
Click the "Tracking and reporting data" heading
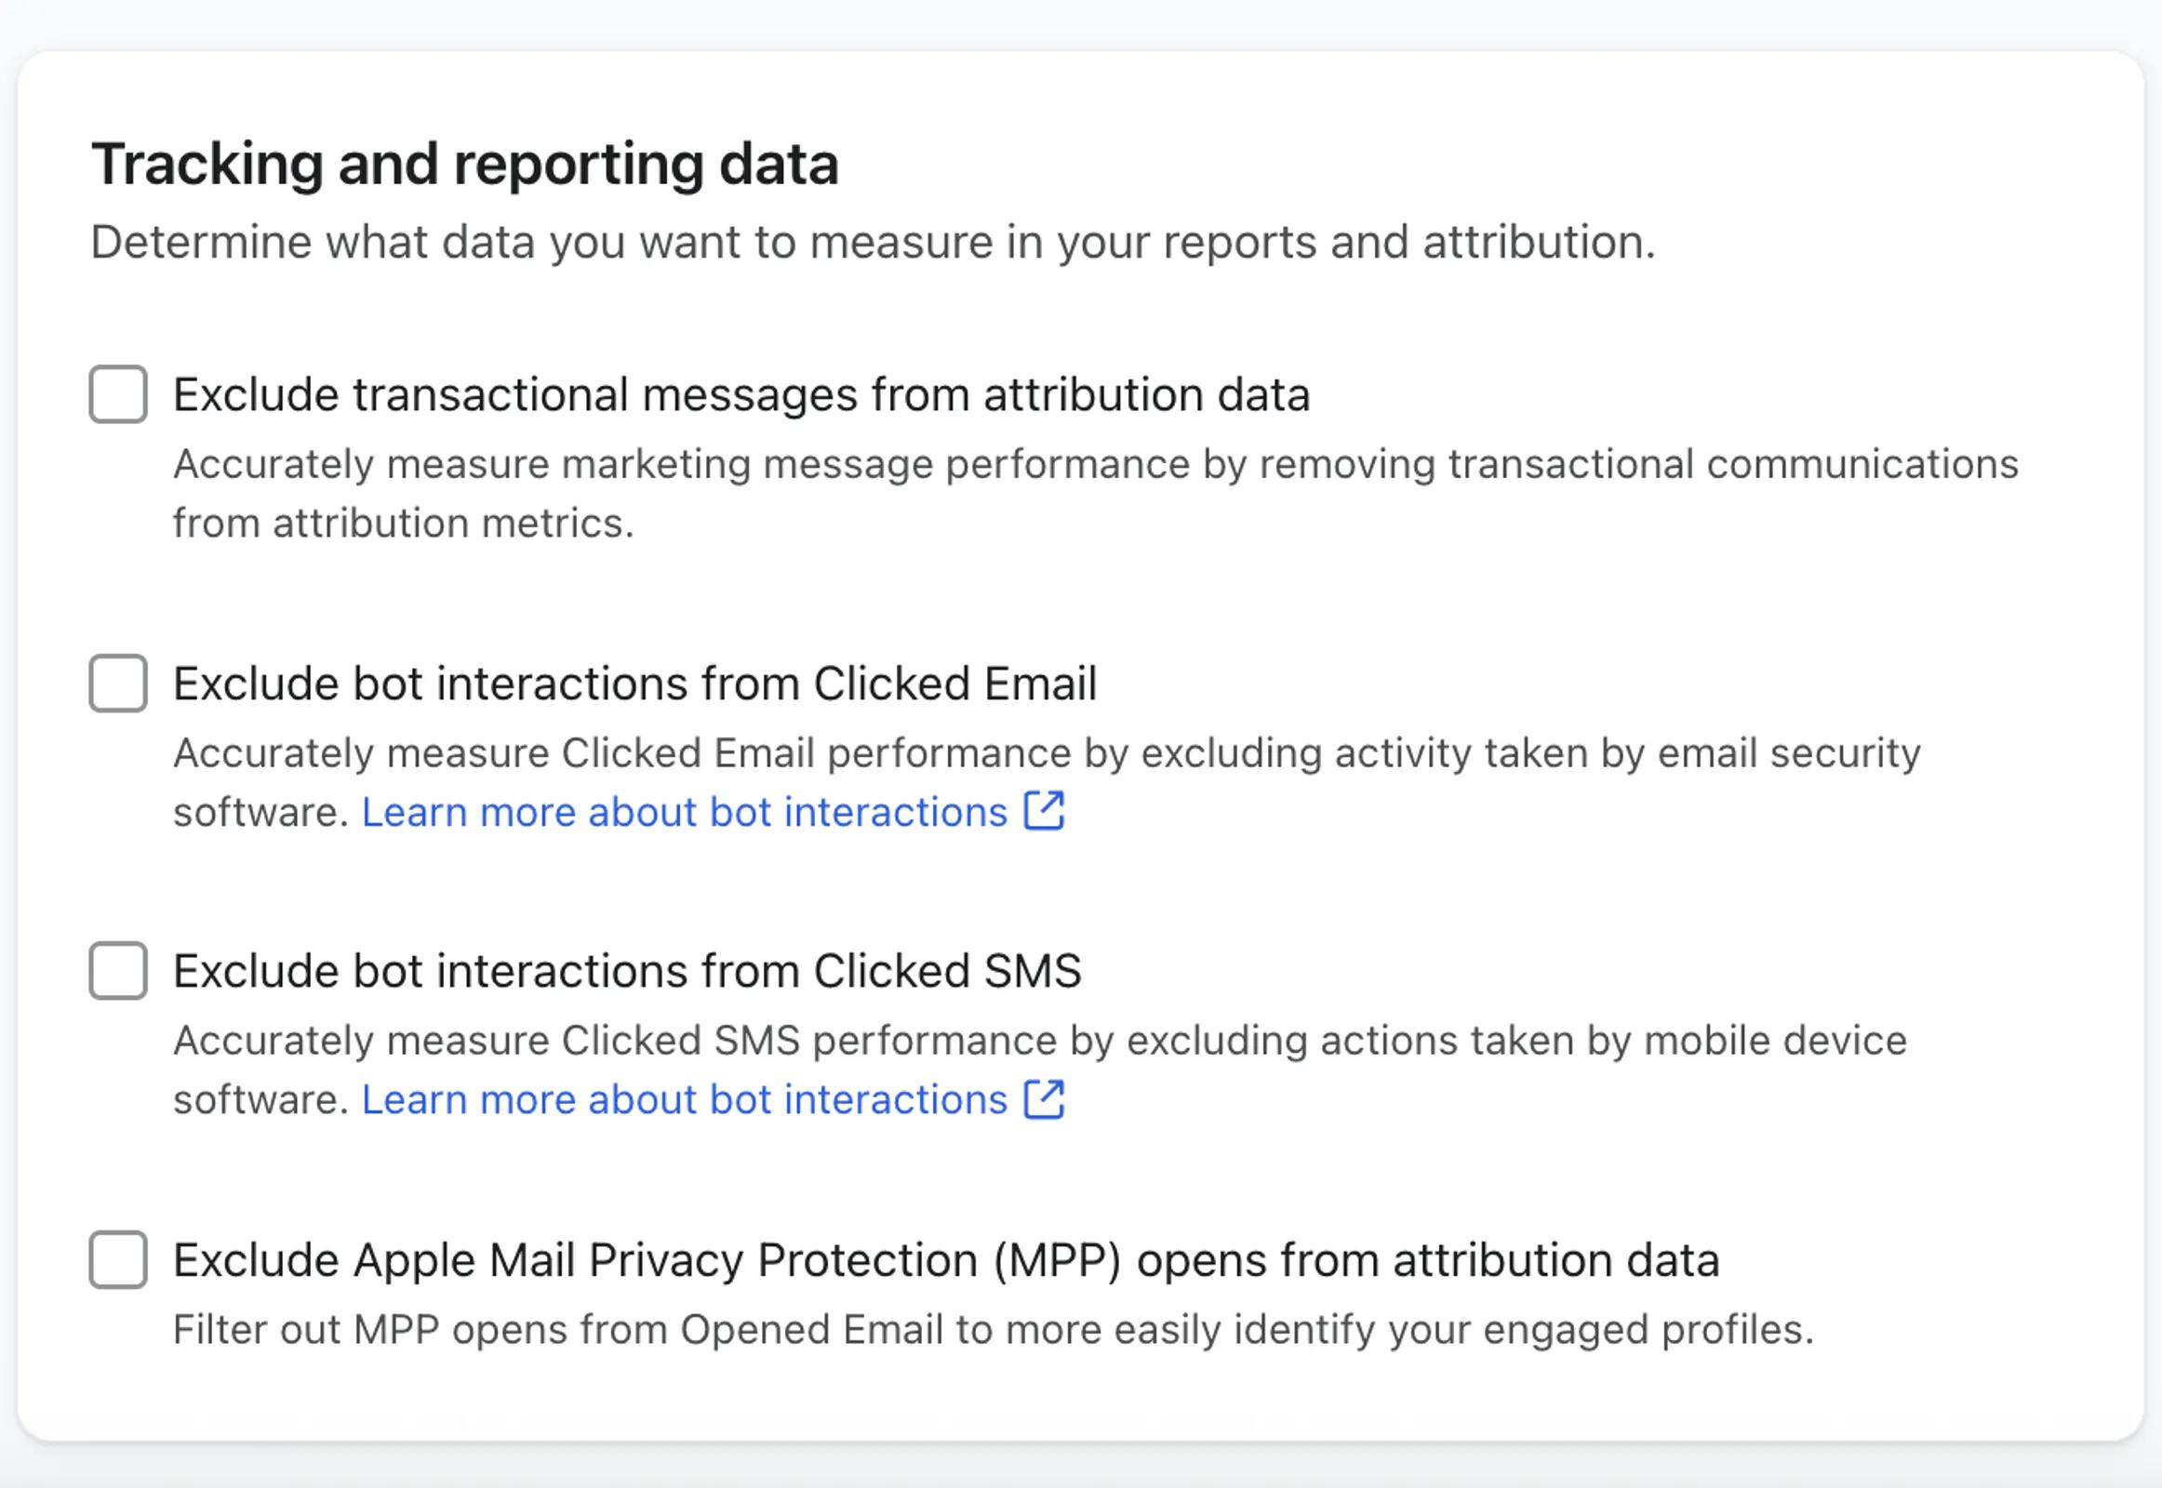pos(464,164)
